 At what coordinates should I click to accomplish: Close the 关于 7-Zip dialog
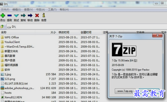(157, 35)
